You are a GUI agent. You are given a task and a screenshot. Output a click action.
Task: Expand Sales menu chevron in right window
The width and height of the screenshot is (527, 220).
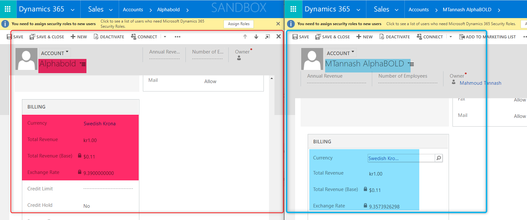(x=396, y=10)
